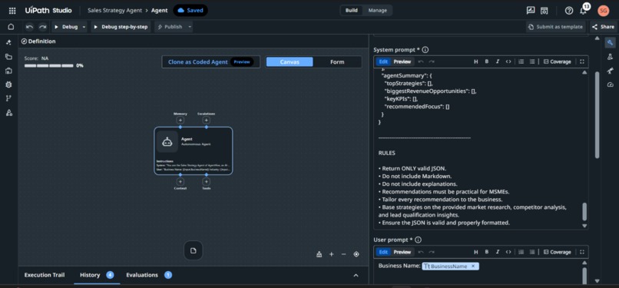619x288 pixels.
Task: Redo the change in main toolbar
Action: click(42, 27)
